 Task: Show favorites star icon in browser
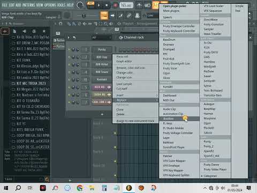point(44,32)
